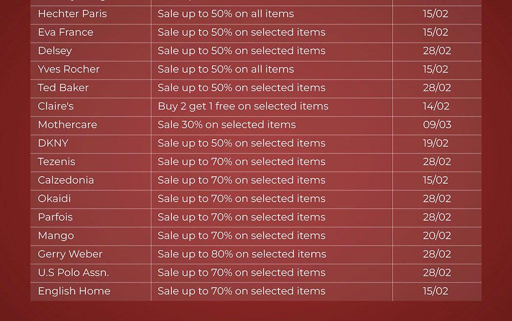Screen dimensions: 512x321
Task: Click the Hechter Paris brand name
Action: pos(72,14)
